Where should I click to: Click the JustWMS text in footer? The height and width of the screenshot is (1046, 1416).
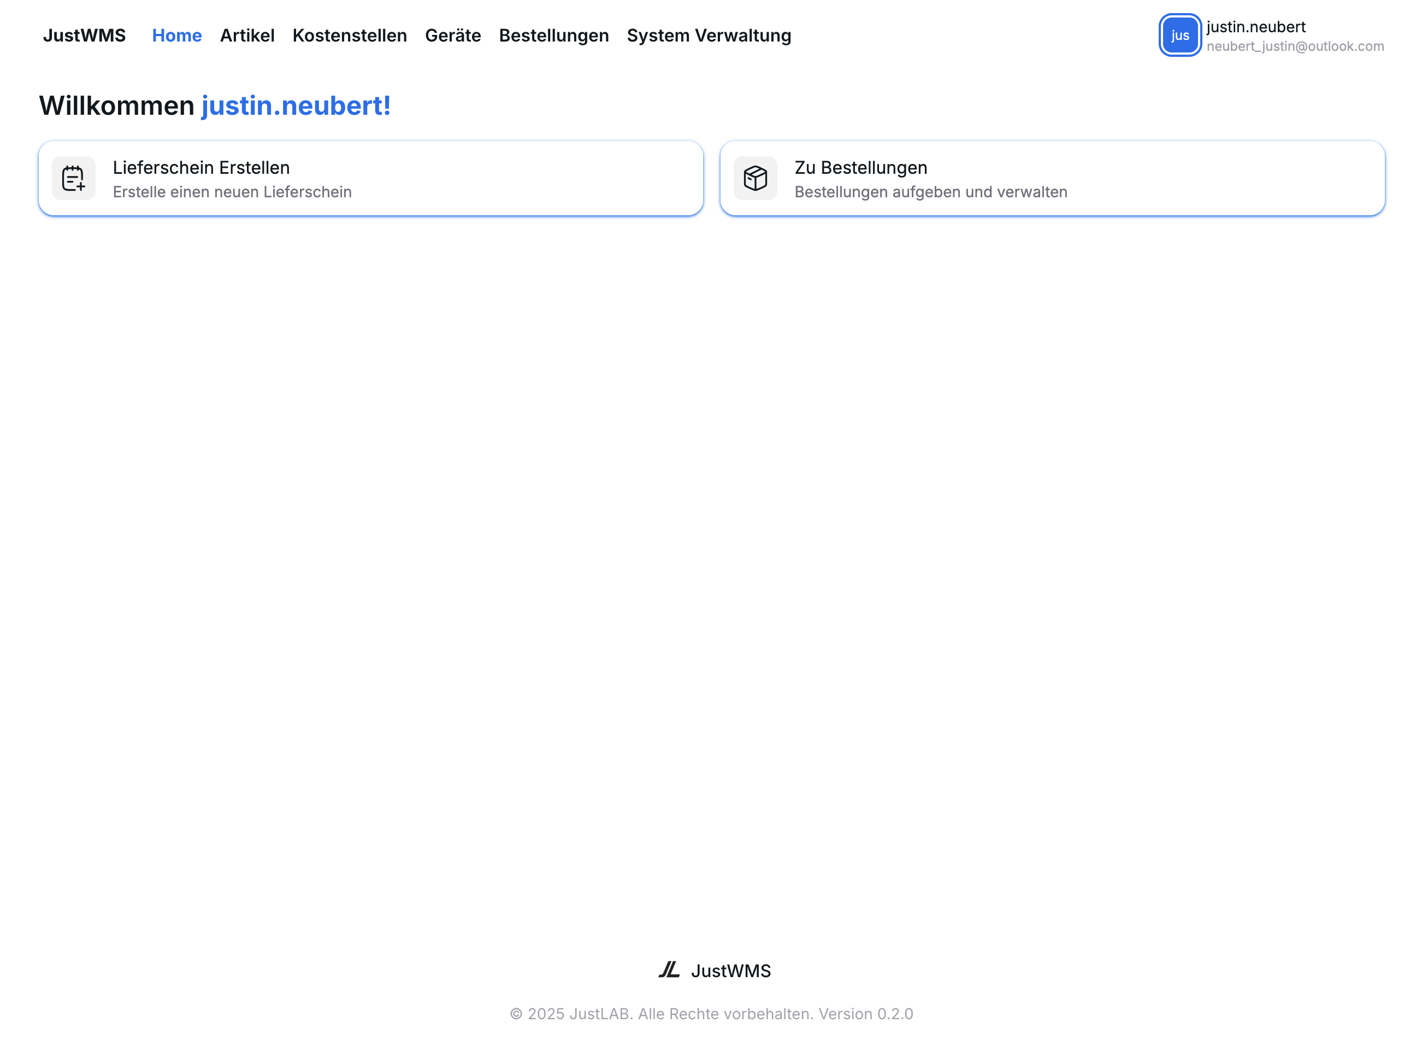coord(730,971)
